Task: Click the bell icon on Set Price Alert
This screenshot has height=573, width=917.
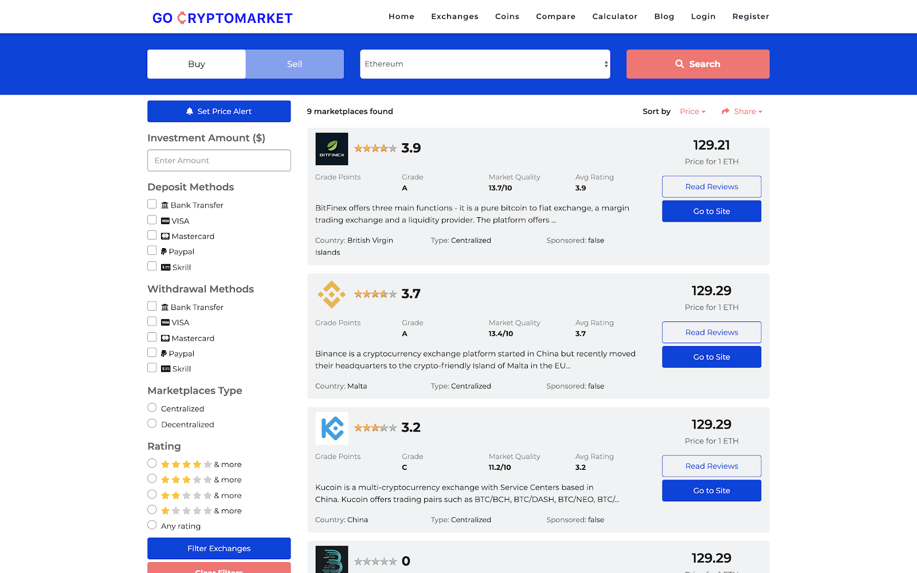Action: 190,111
